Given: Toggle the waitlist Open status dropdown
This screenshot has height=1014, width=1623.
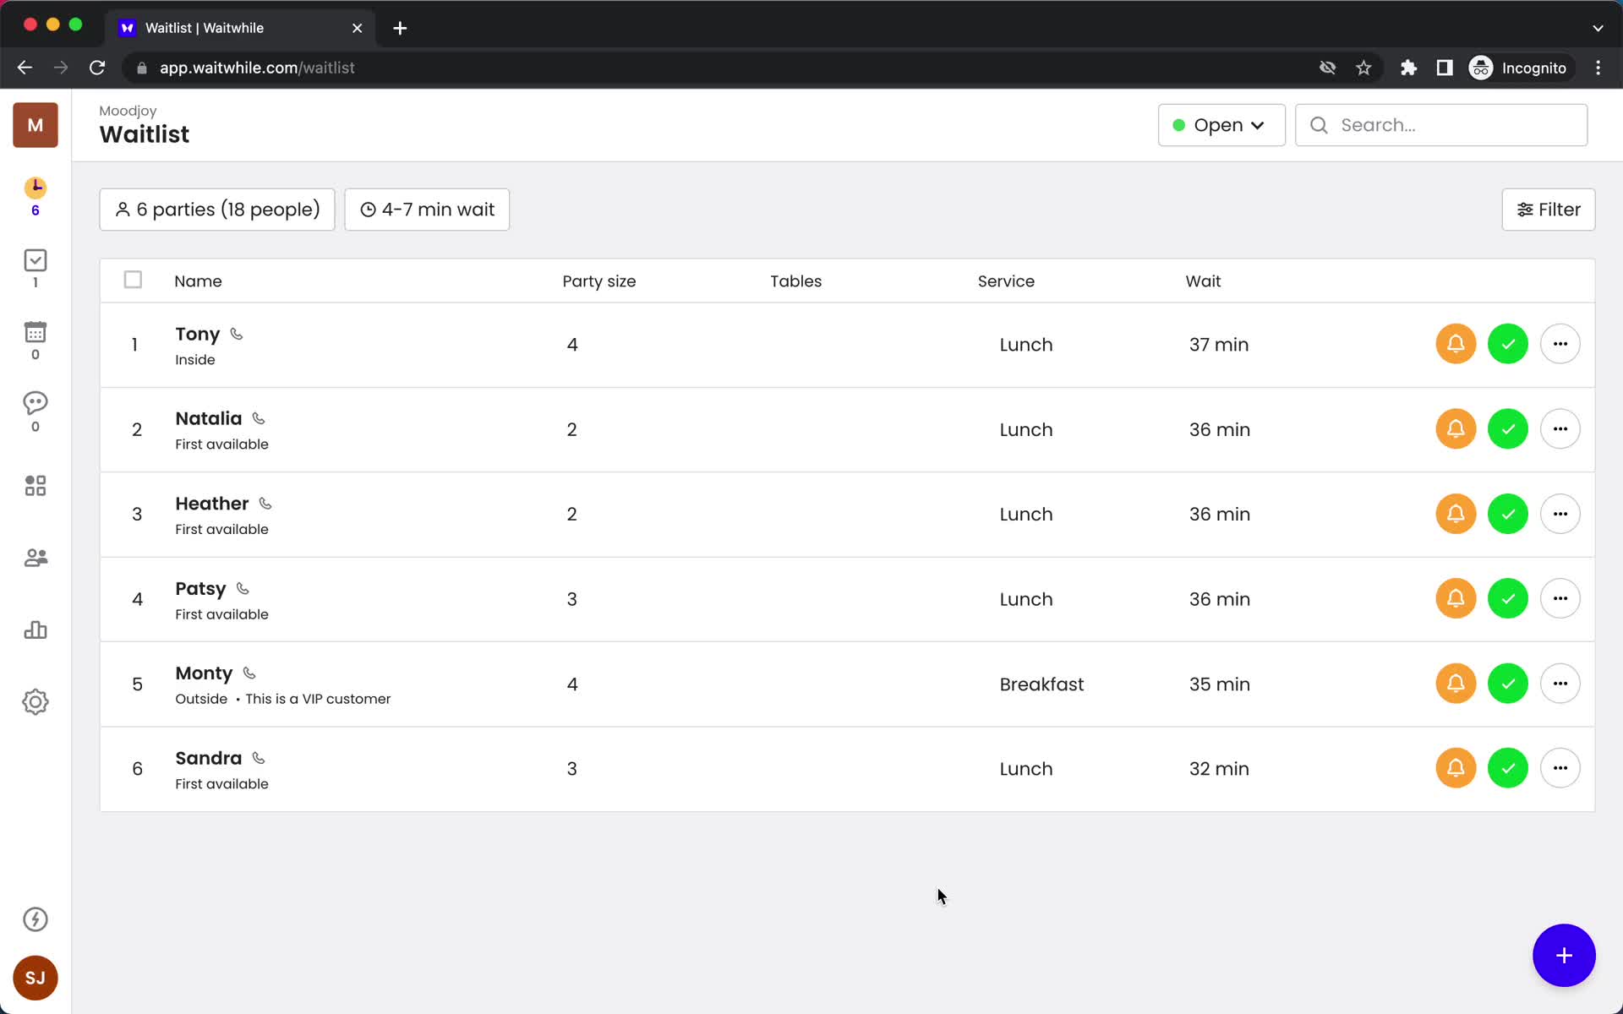Looking at the screenshot, I should click(1221, 125).
